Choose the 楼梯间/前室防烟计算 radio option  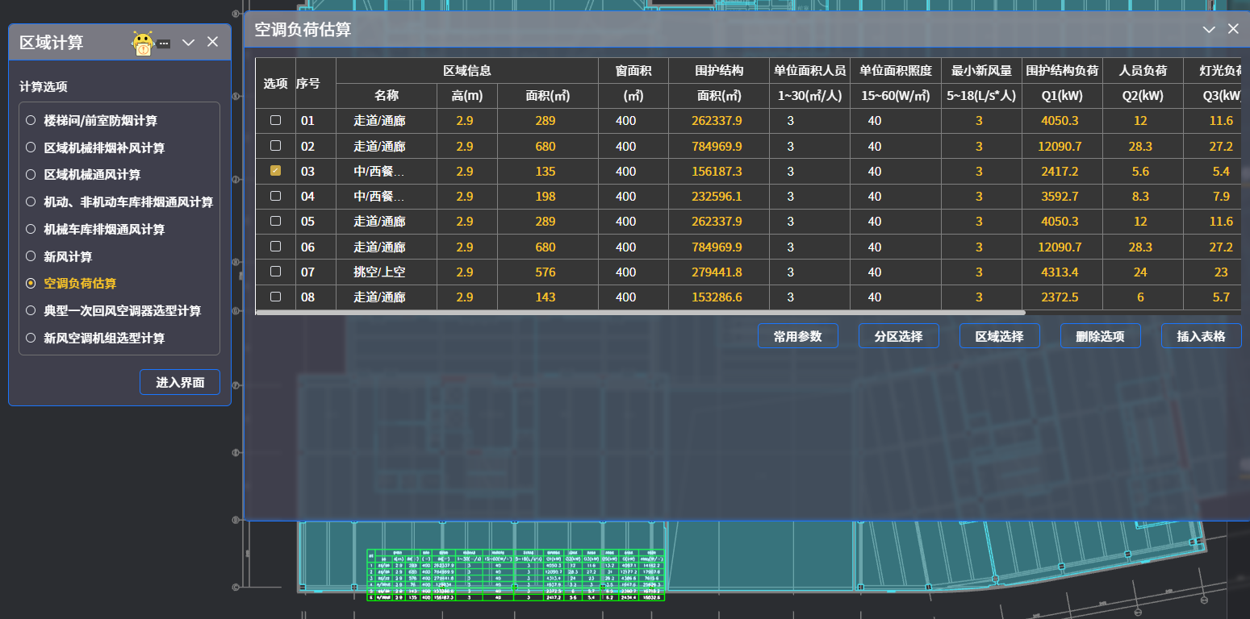click(x=31, y=121)
